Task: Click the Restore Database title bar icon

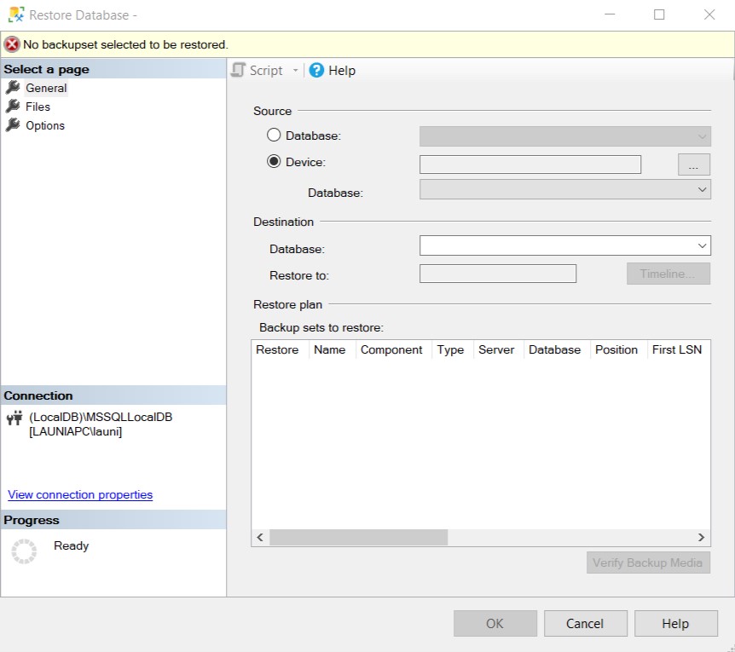Action: tap(15, 14)
